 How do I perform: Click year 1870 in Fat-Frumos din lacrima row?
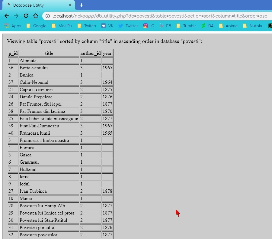(x=107, y=111)
